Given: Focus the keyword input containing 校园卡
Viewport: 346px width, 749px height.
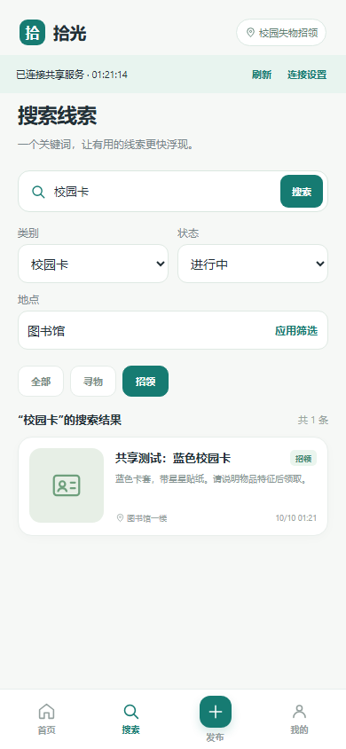Looking at the screenshot, I should click(x=162, y=192).
